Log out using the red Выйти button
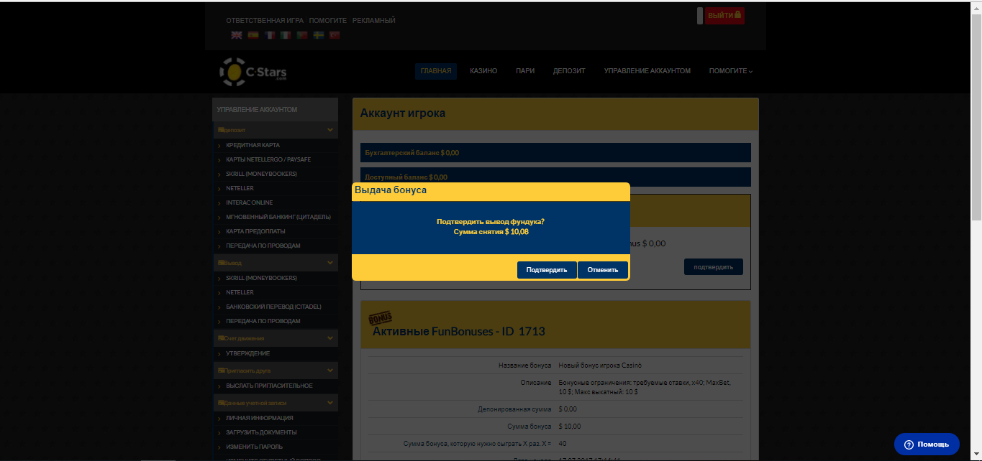 (724, 15)
